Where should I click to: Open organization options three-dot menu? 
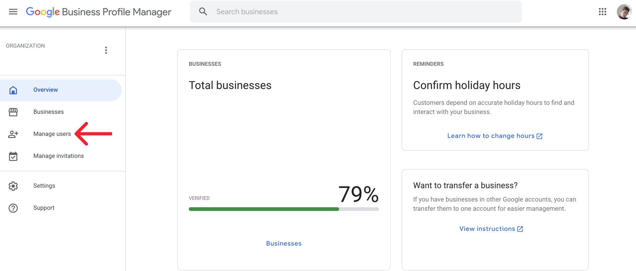[106, 50]
